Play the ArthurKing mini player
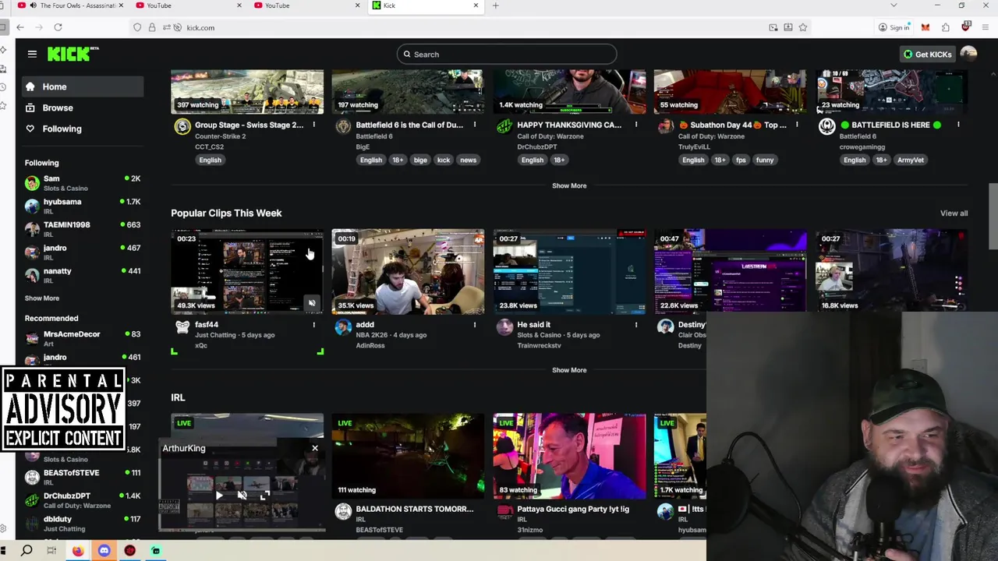Image resolution: width=998 pixels, height=561 pixels. coord(219,495)
